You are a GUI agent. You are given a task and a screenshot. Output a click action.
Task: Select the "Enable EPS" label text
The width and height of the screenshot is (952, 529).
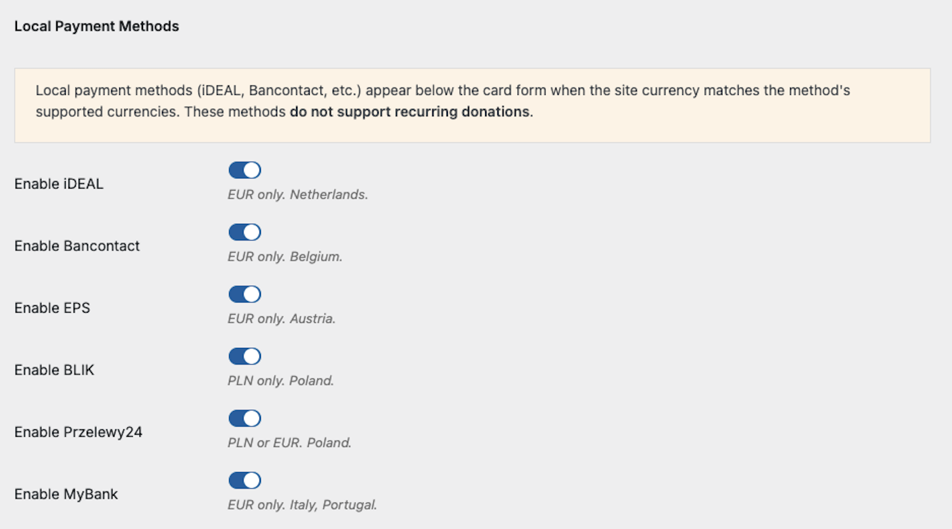tap(52, 308)
